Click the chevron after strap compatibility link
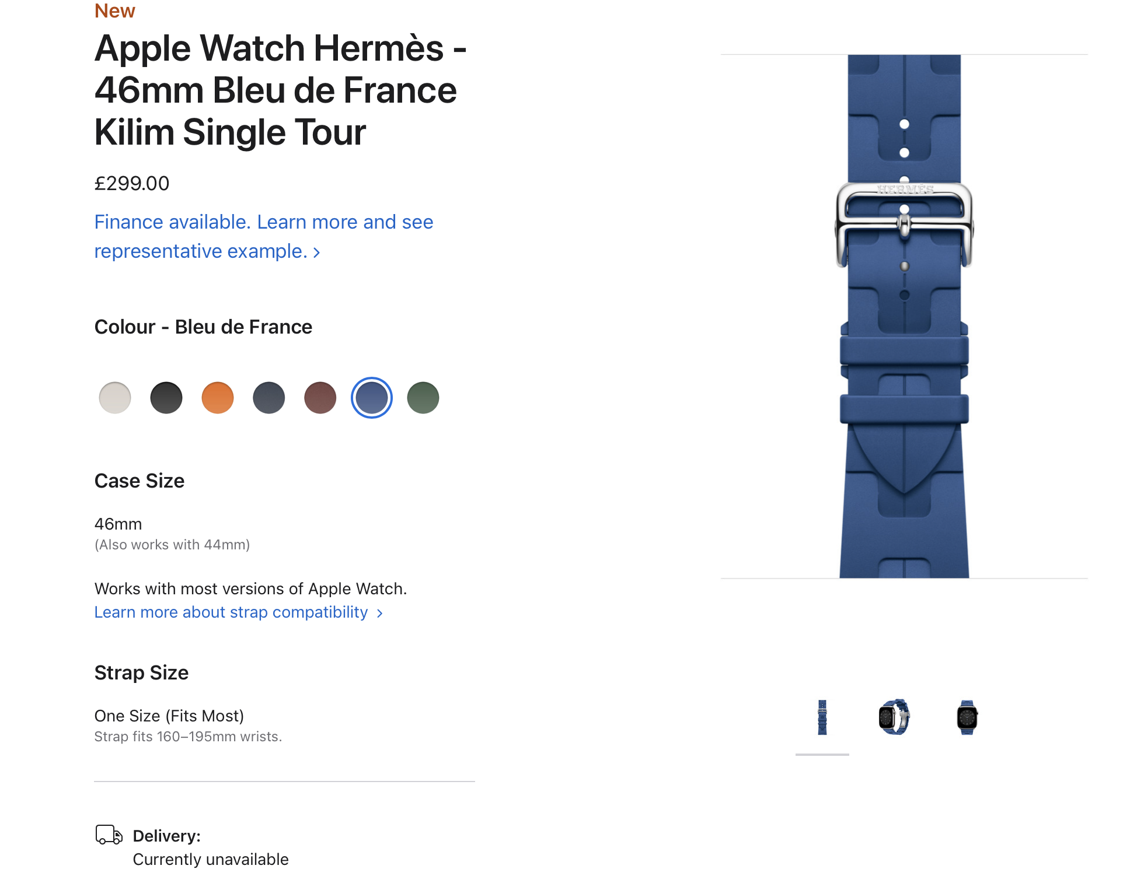This screenshot has width=1144, height=883. point(380,613)
